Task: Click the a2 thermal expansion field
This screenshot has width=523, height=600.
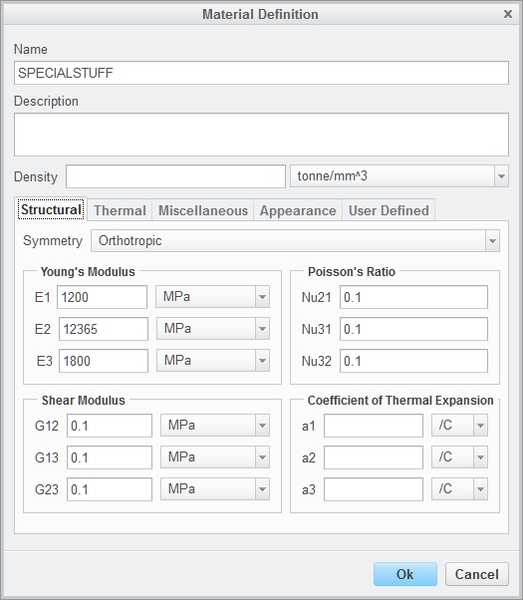Action: coord(374,457)
